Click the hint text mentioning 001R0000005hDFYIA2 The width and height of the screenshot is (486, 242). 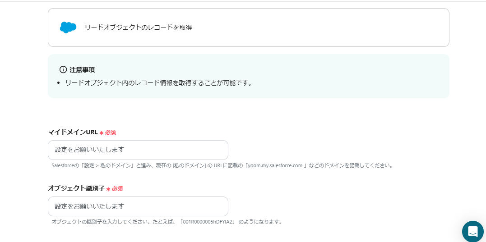[167, 222]
